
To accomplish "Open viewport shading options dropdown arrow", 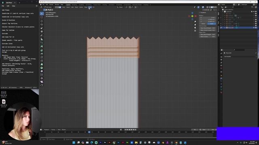I will pos(218,7).
